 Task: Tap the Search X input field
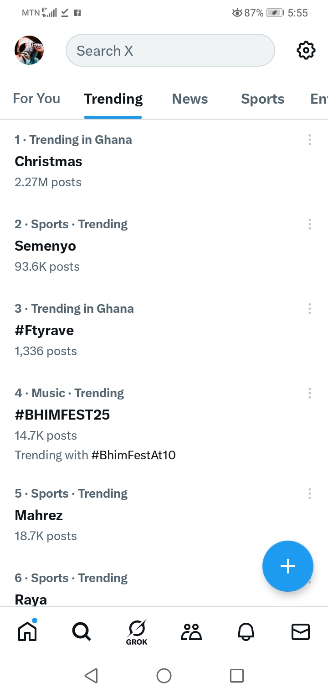[170, 50]
